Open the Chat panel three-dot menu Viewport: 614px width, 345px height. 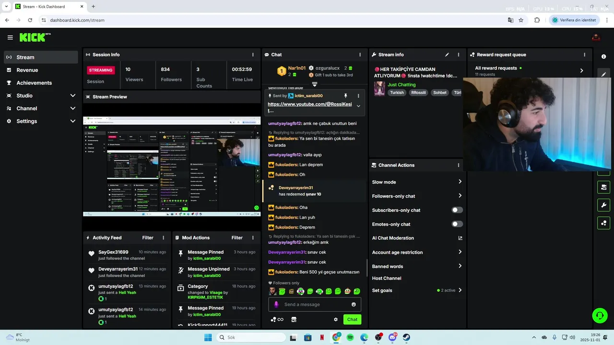(360, 55)
